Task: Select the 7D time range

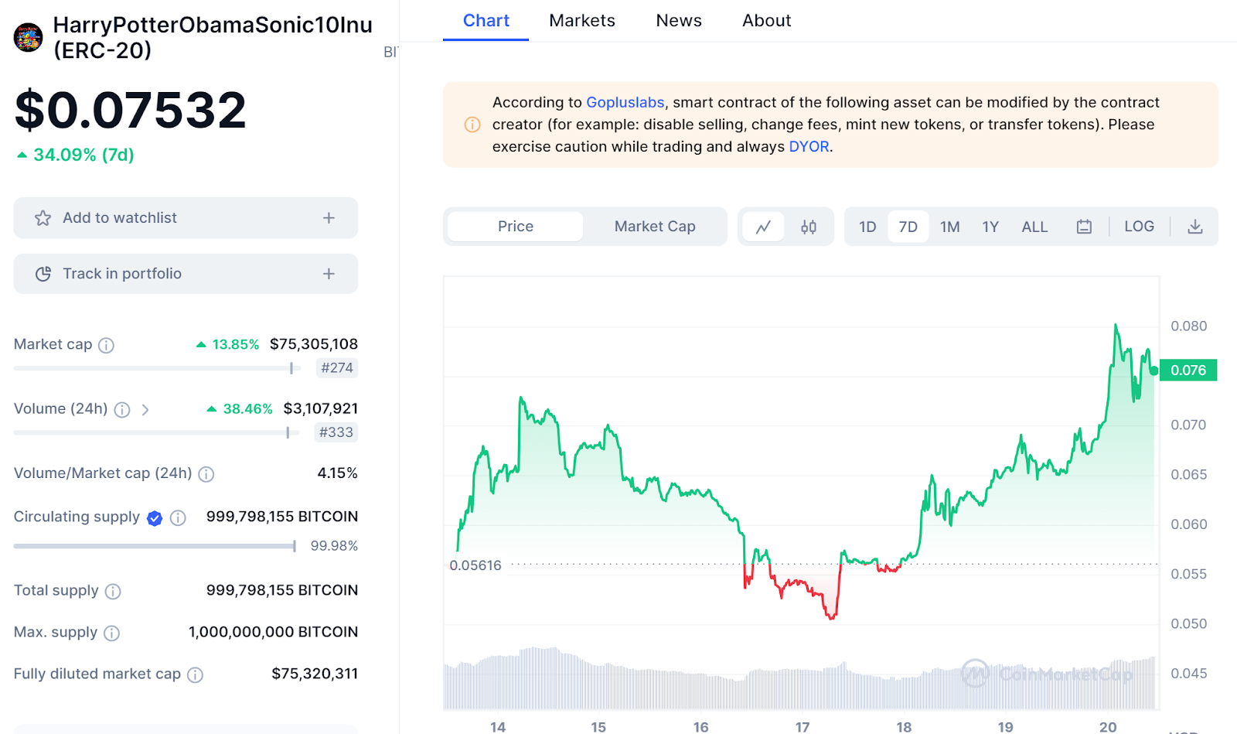Action: 908,227
